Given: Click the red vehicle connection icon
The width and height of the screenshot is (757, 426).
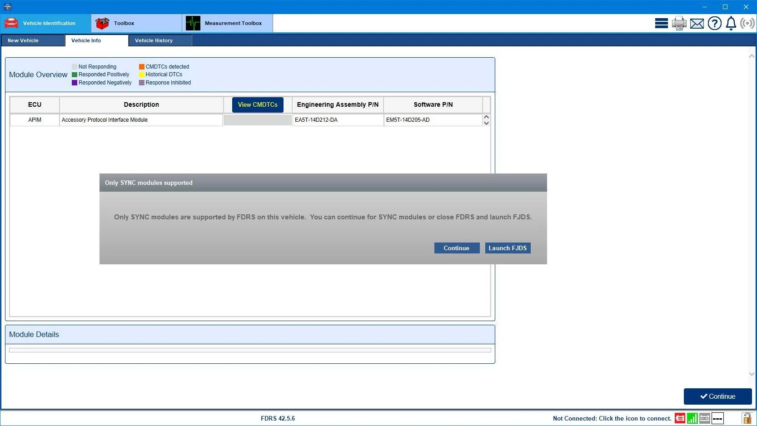Looking at the screenshot, I should [680, 418].
